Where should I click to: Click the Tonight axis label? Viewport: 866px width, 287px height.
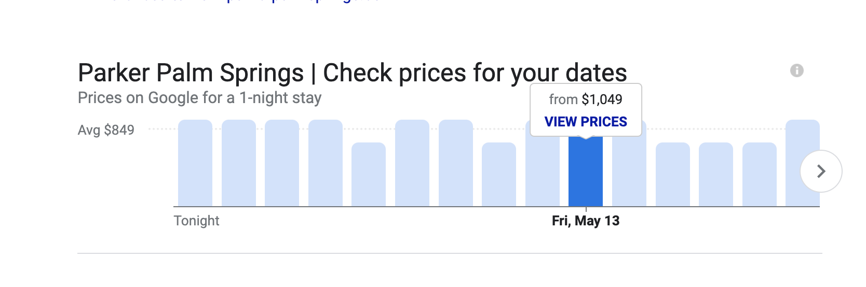click(196, 221)
